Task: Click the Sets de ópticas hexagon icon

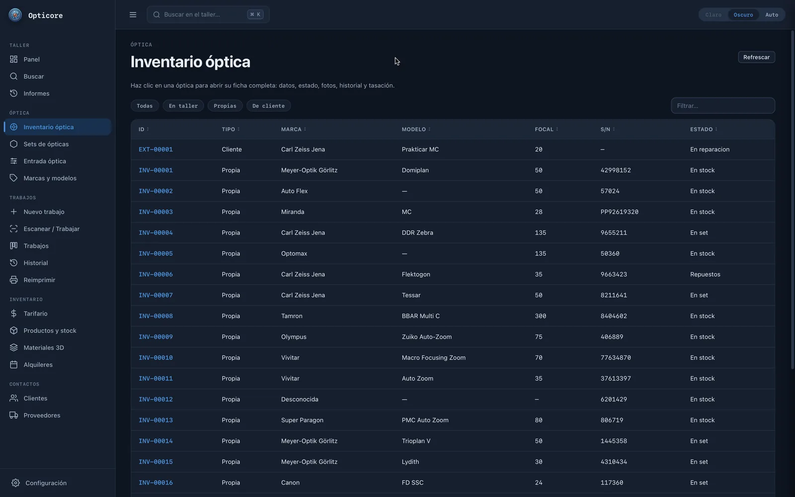Action: click(13, 144)
